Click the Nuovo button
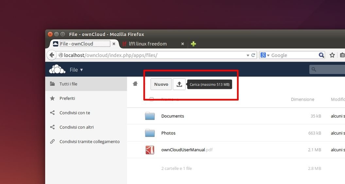The image size is (345, 184). pos(161,84)
